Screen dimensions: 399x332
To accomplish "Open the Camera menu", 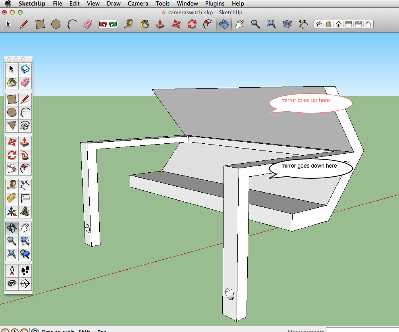I will 138,4.
